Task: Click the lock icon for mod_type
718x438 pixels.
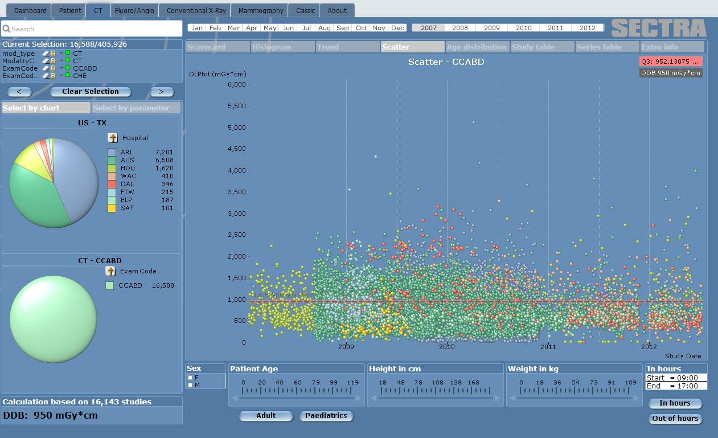Action: (53, 54)
